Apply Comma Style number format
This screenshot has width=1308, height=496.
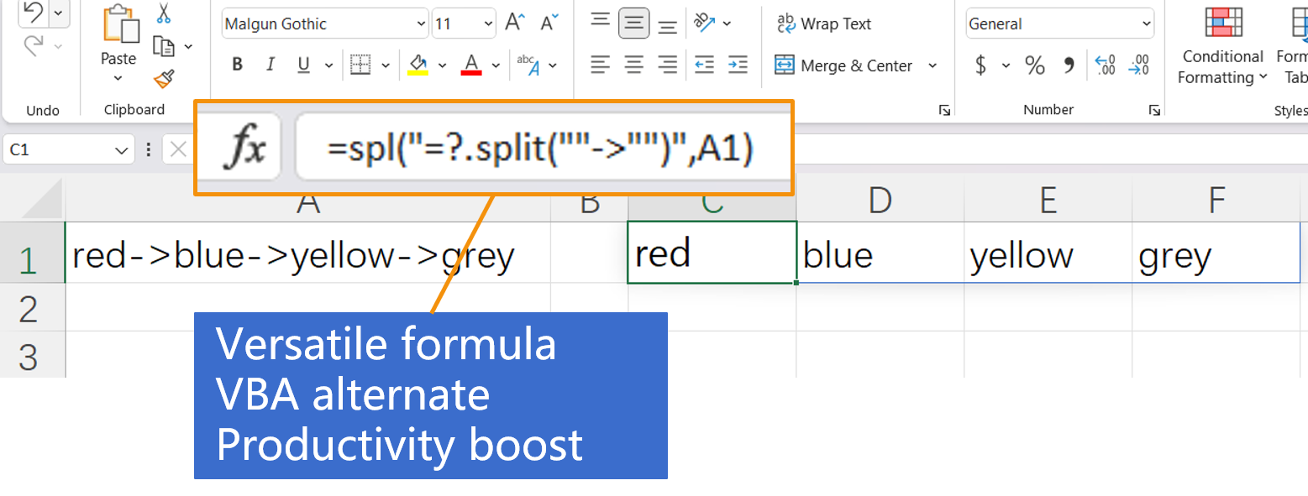(1069, 65)
